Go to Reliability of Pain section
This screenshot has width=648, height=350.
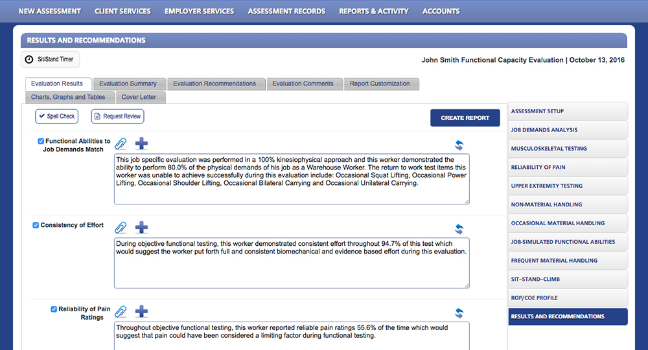click(568, 167)
